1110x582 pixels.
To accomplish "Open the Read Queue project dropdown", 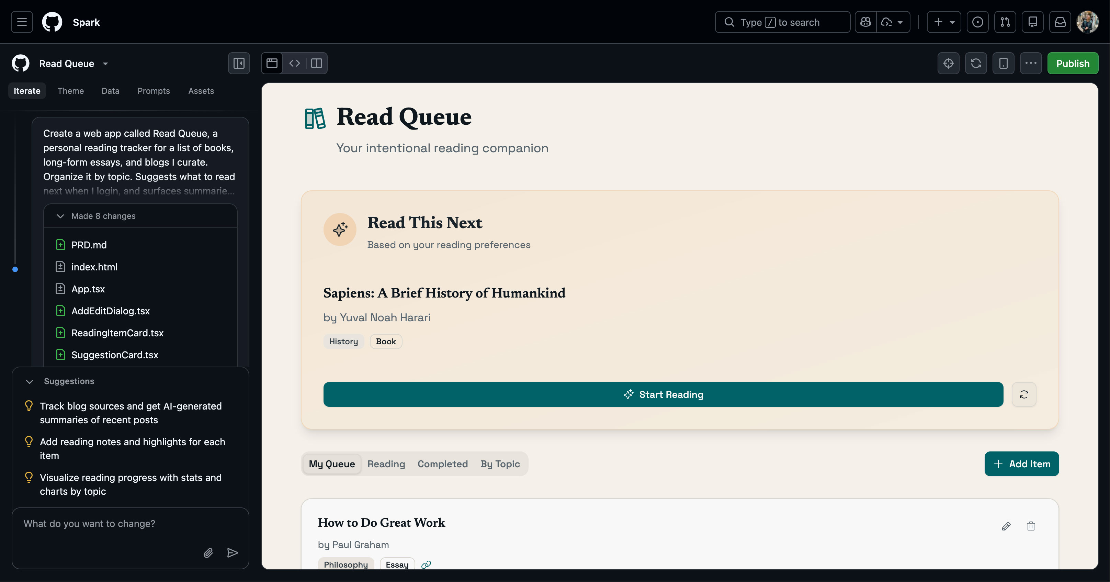I will pyautogui.click(x=74, y=63).
